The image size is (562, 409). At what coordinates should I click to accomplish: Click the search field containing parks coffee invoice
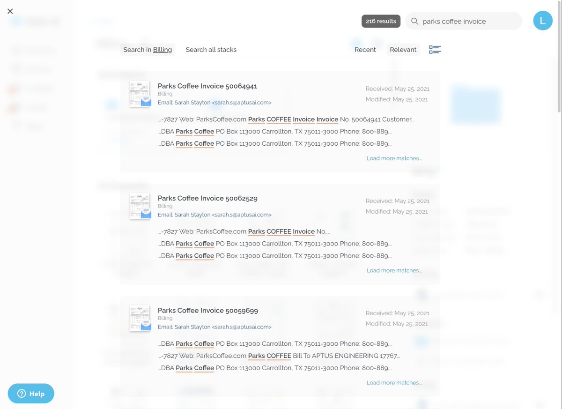coord(464,21)
